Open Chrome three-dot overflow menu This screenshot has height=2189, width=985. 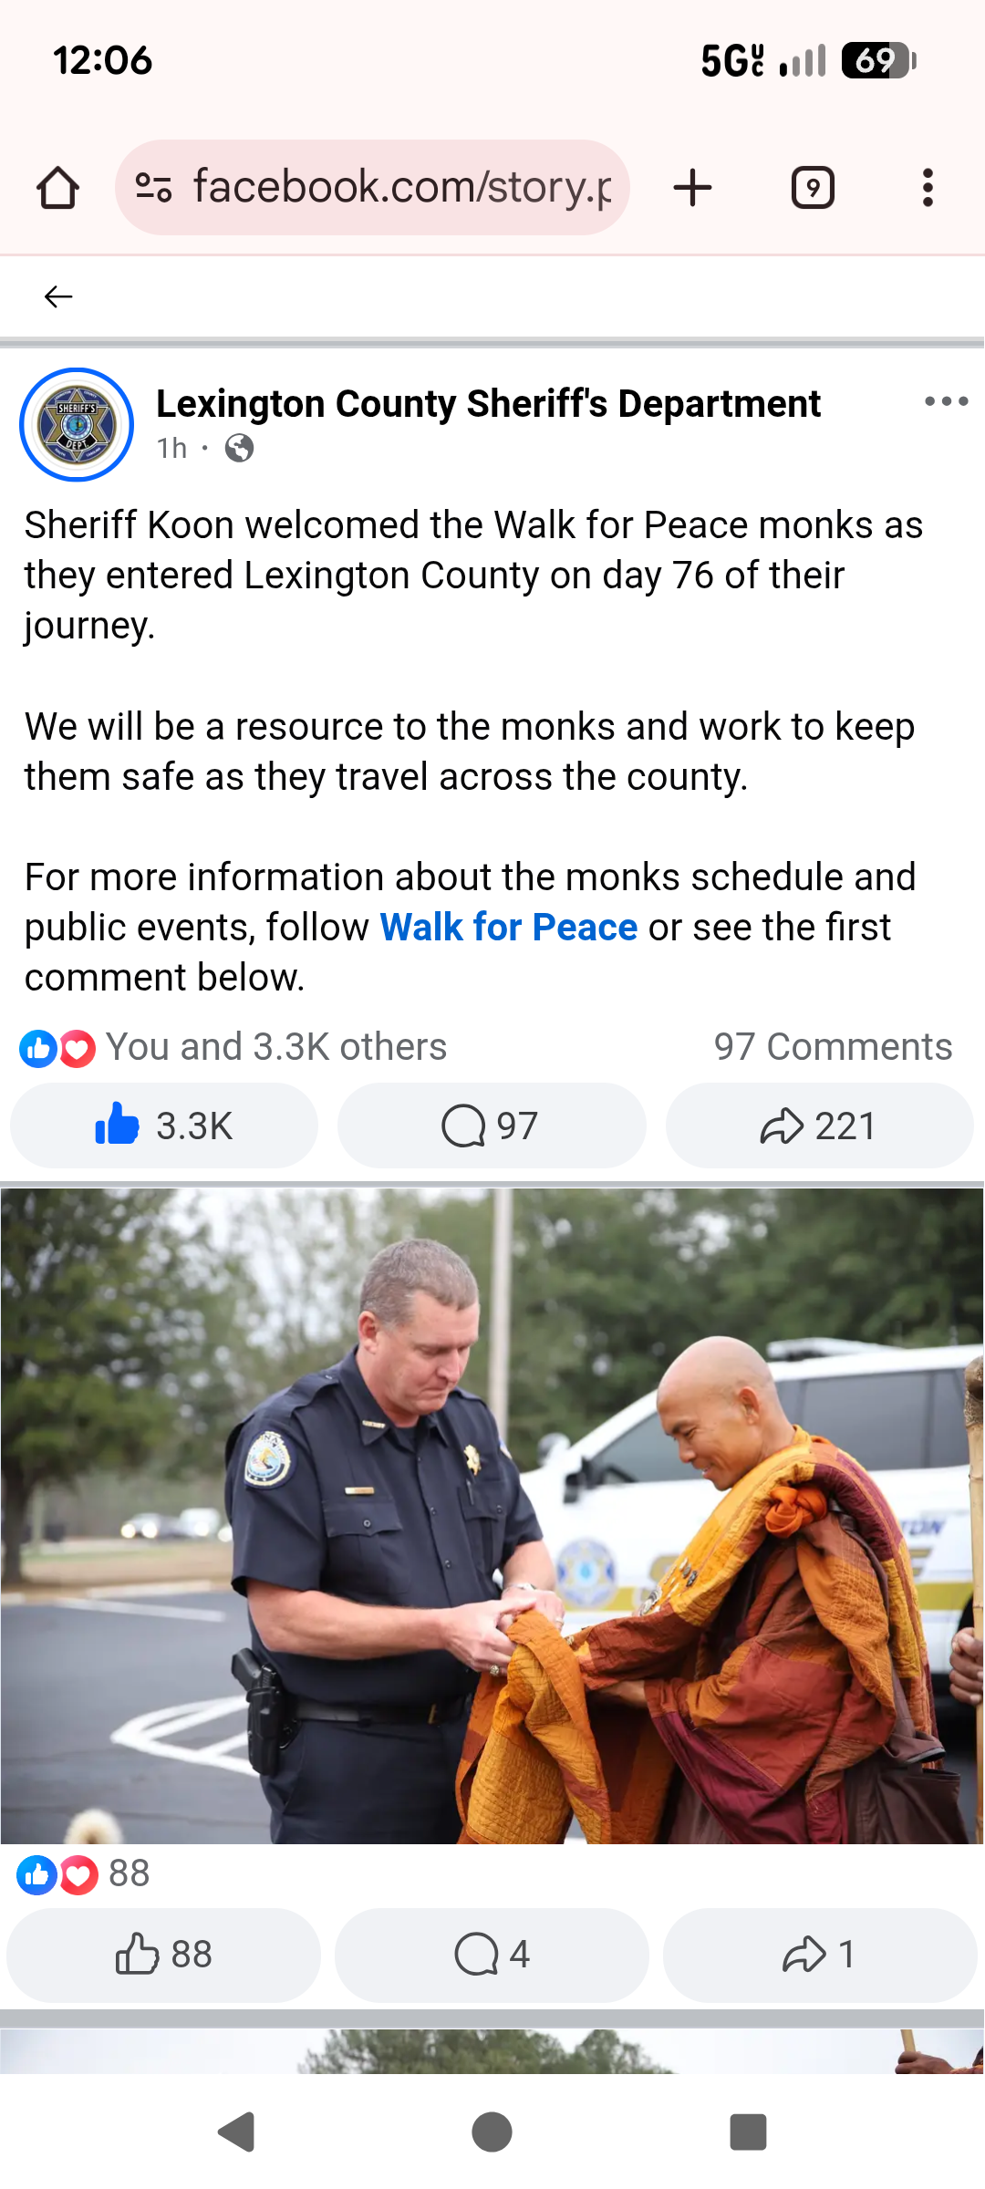[928, 188]
